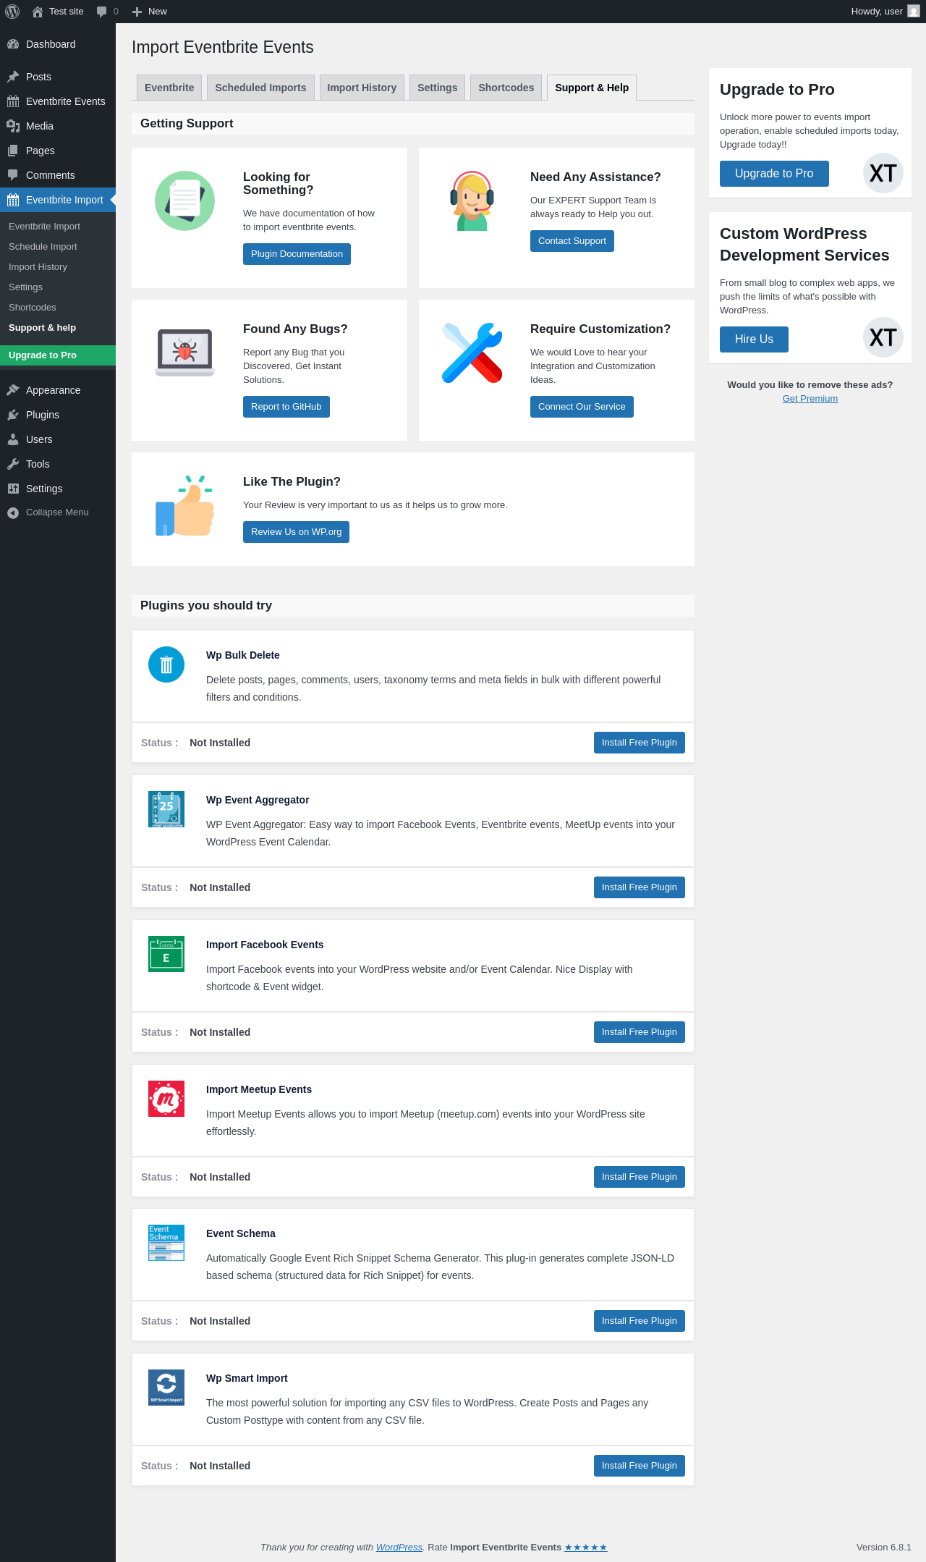Image resolution: width=926 pixels, height=1562 pixels.
Task: Click the thumbs-up Like The Plugin illustration
Action: click(184, 506)
